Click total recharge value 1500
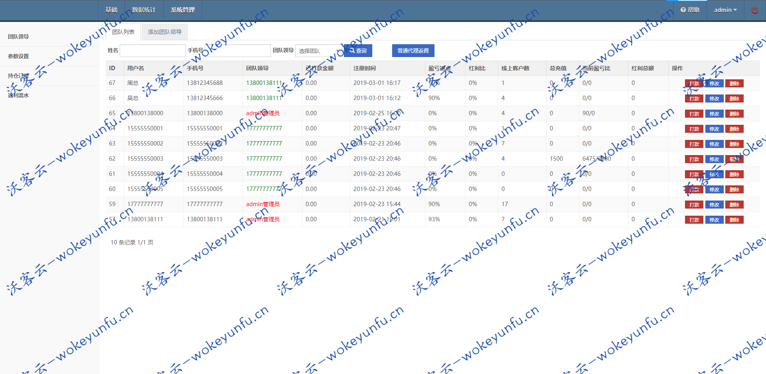 (556, 159)
